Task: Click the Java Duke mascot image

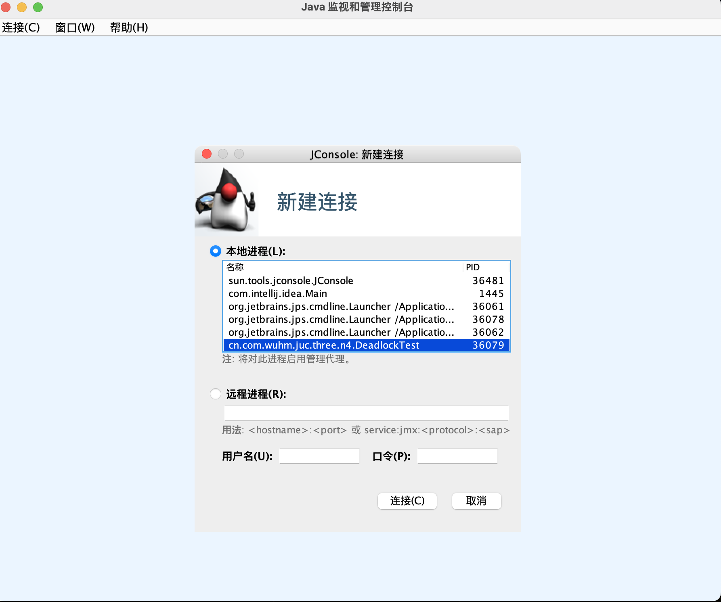Action: (x=226, y=200)
